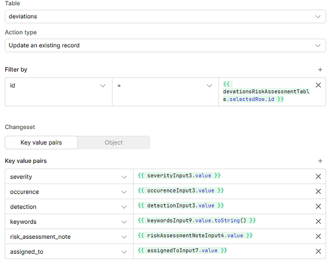Open the equals operator dropdown
The image size is (329, 260).
click(165, 92)
